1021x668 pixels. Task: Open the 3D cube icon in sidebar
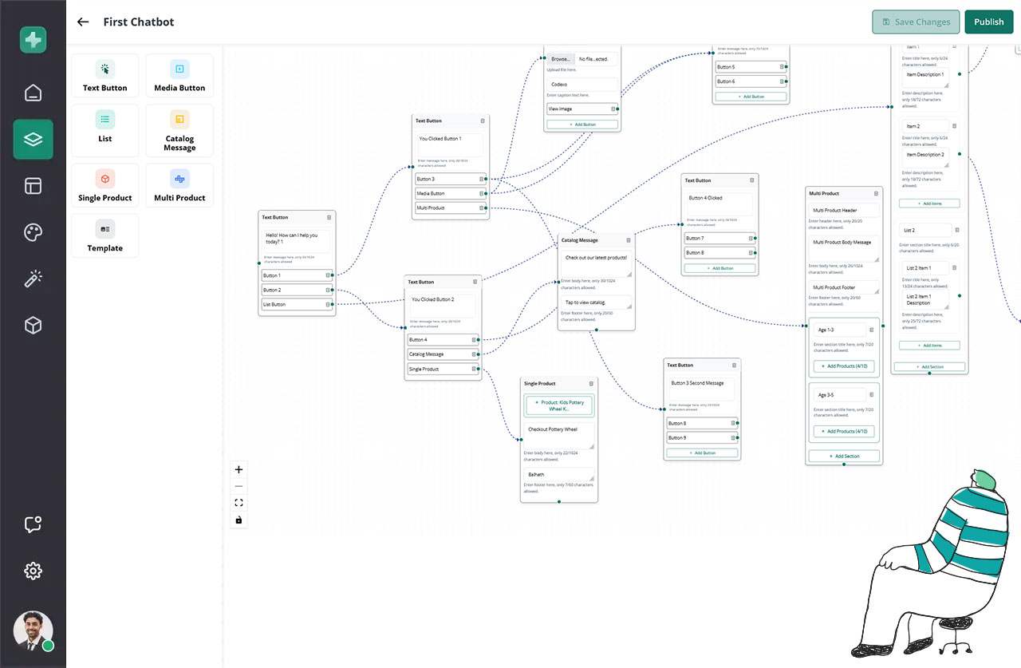tap(33, 326)
